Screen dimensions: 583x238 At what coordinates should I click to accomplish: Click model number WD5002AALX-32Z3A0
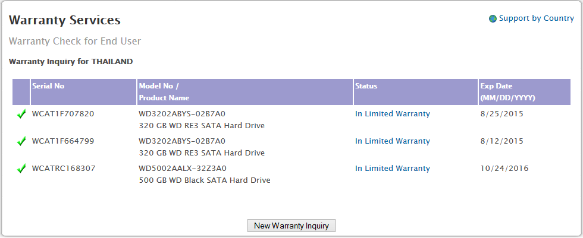(183, 169)
